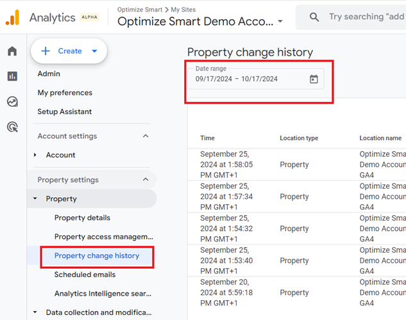This screenshot has height=320, width=406.
Task: Click Data collection and modification label
Action: [99, 312]
